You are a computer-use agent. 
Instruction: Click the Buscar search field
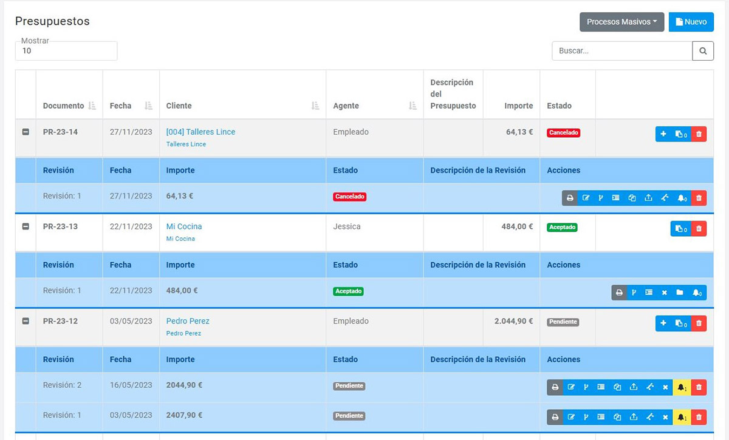[x=621, y=51]
